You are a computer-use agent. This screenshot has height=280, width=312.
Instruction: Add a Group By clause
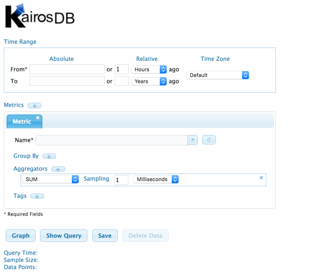[49, 156]
